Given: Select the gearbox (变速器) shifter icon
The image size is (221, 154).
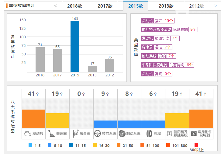Looking at the screenshot, I should click(x=51, y=134).
